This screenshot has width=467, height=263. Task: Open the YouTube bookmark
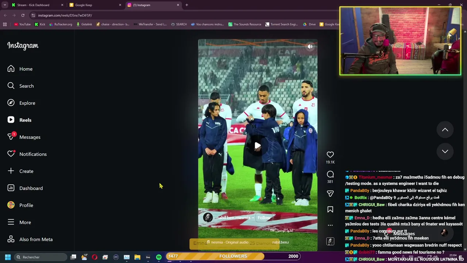[x=22, y=24]
